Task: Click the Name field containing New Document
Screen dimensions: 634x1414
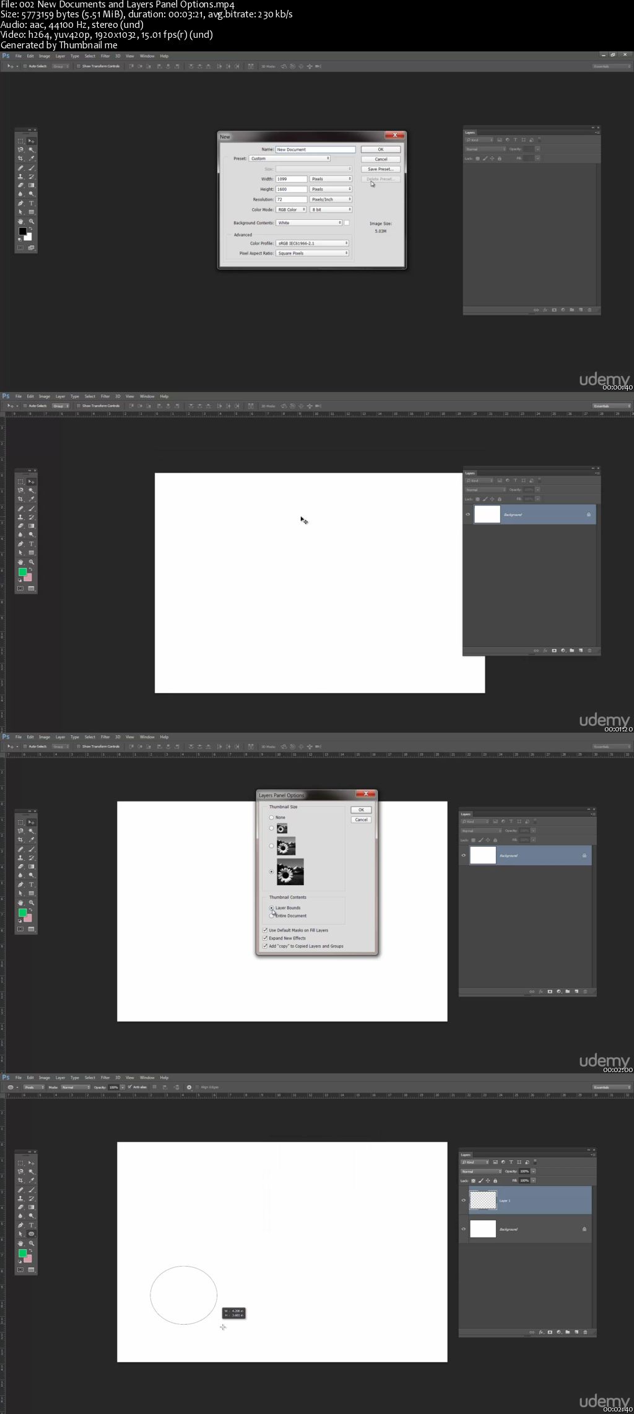Action: point(315,149)
